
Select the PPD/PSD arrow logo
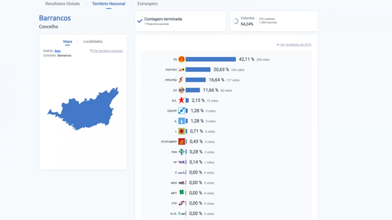point(181,80)
